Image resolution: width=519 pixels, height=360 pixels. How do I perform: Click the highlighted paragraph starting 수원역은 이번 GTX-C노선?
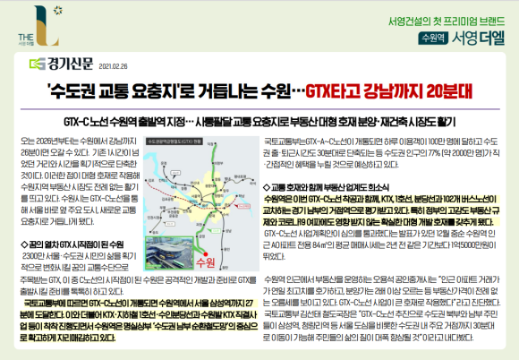coord(381,210)
